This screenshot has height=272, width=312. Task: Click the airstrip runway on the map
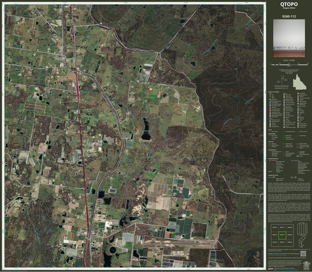(x=179, y=243)
